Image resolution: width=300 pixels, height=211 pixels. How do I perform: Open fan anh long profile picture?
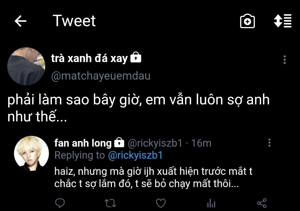[x=31, y=153]
